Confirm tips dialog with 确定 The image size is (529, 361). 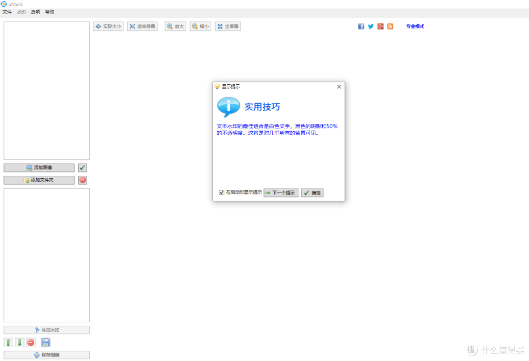click(x=313, y=193)
